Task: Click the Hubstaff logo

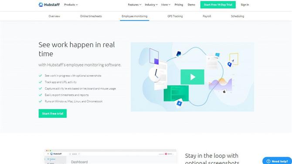Action: point(49,5)
